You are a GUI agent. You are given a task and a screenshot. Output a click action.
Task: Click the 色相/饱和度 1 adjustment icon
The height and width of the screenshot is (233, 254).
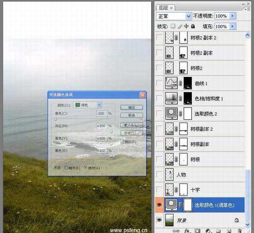171,99
